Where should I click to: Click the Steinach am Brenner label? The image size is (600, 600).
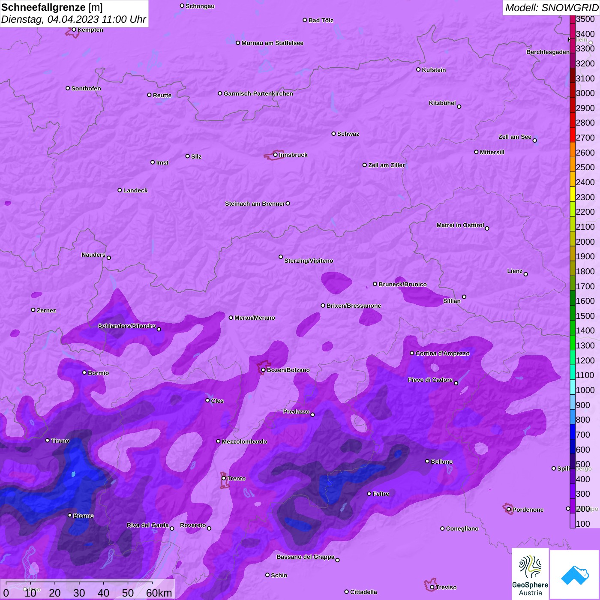[255, 204]
